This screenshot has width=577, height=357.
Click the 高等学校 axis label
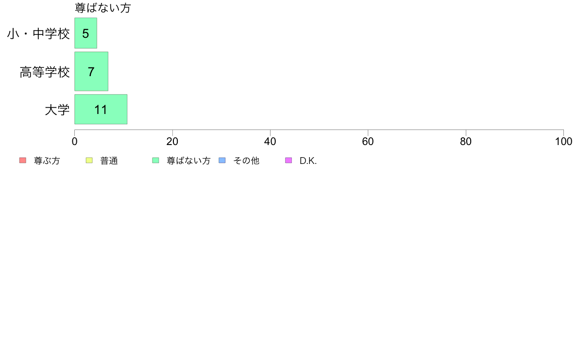click(x=45, y=72)
